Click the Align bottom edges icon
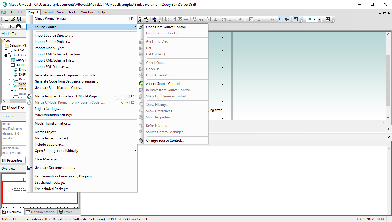The width and height of the screenshot is (392, 222). point(186,19)
